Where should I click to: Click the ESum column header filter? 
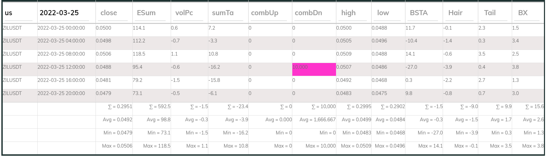(x=151, y=13)
